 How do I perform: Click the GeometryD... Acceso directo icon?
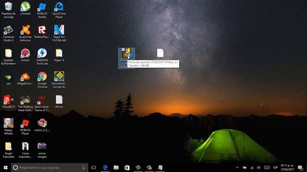59,80
